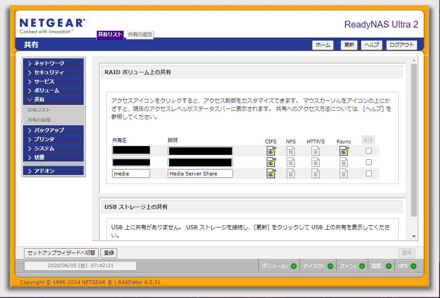Expand the サービス menu section

coord(53,81)
